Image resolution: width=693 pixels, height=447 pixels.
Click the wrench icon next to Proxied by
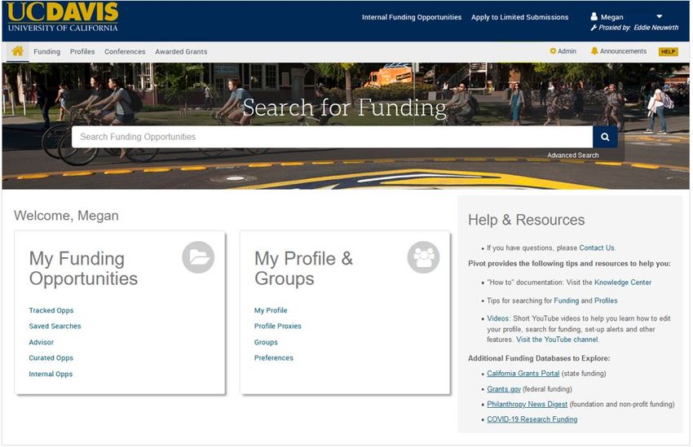(595, 28)
